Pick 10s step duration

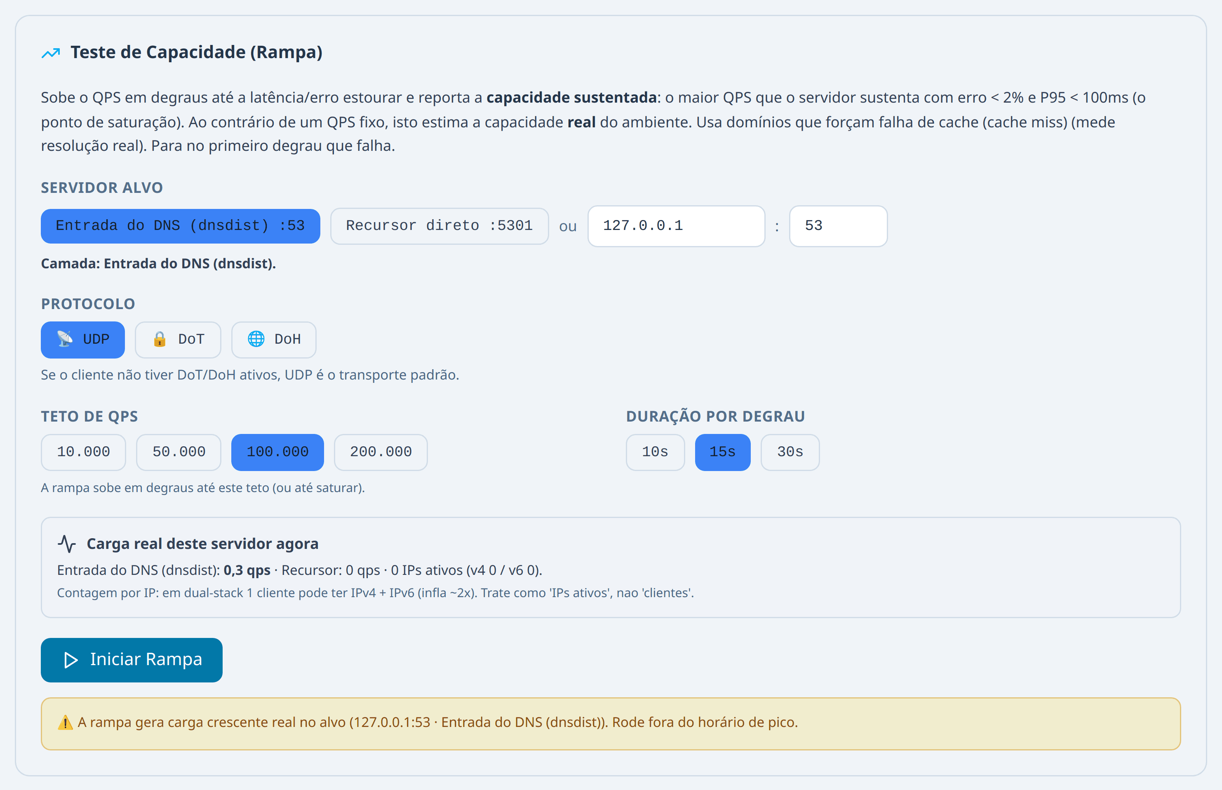(656, 452)
